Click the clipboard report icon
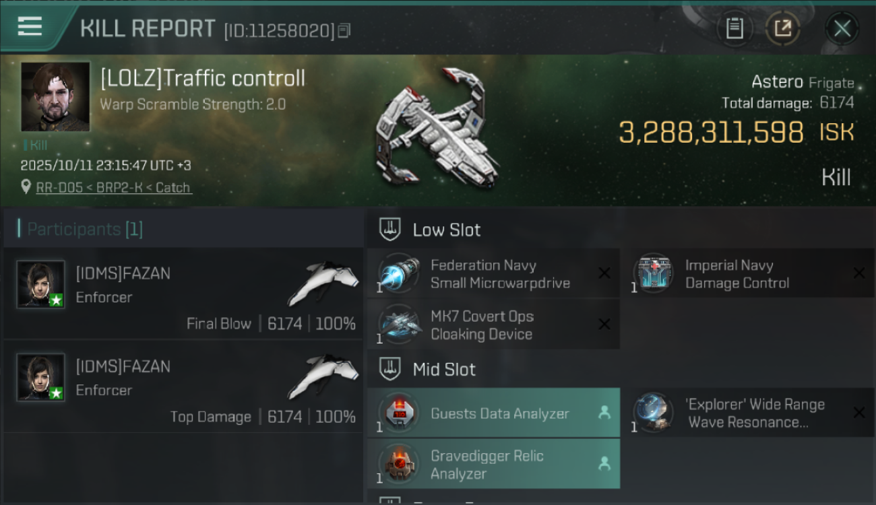The height and width of the screenshot is (505, 876). (734, 28)
